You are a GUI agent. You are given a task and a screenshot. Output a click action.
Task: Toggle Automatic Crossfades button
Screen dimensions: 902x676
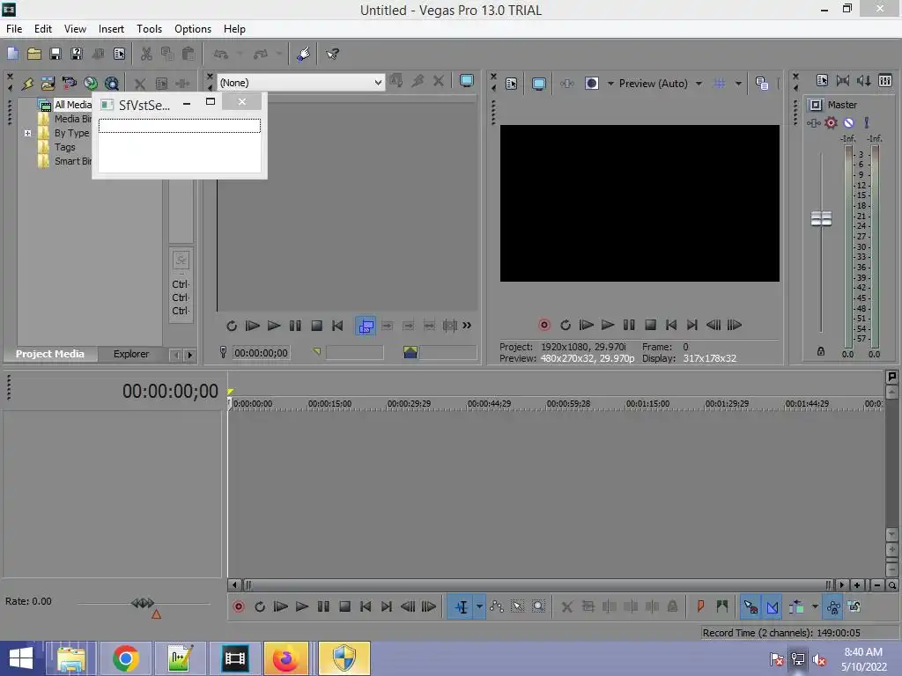[772, 606]
